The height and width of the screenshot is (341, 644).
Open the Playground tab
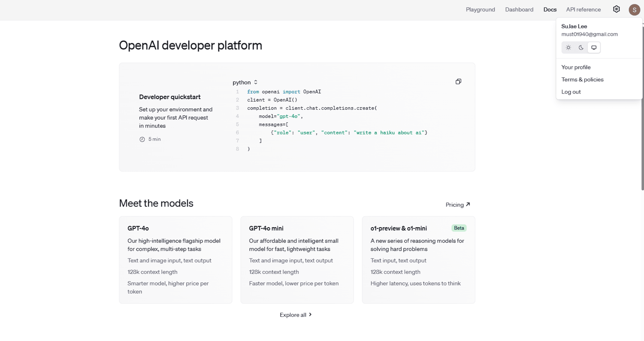pyautogui.click(x=480, y=10)
